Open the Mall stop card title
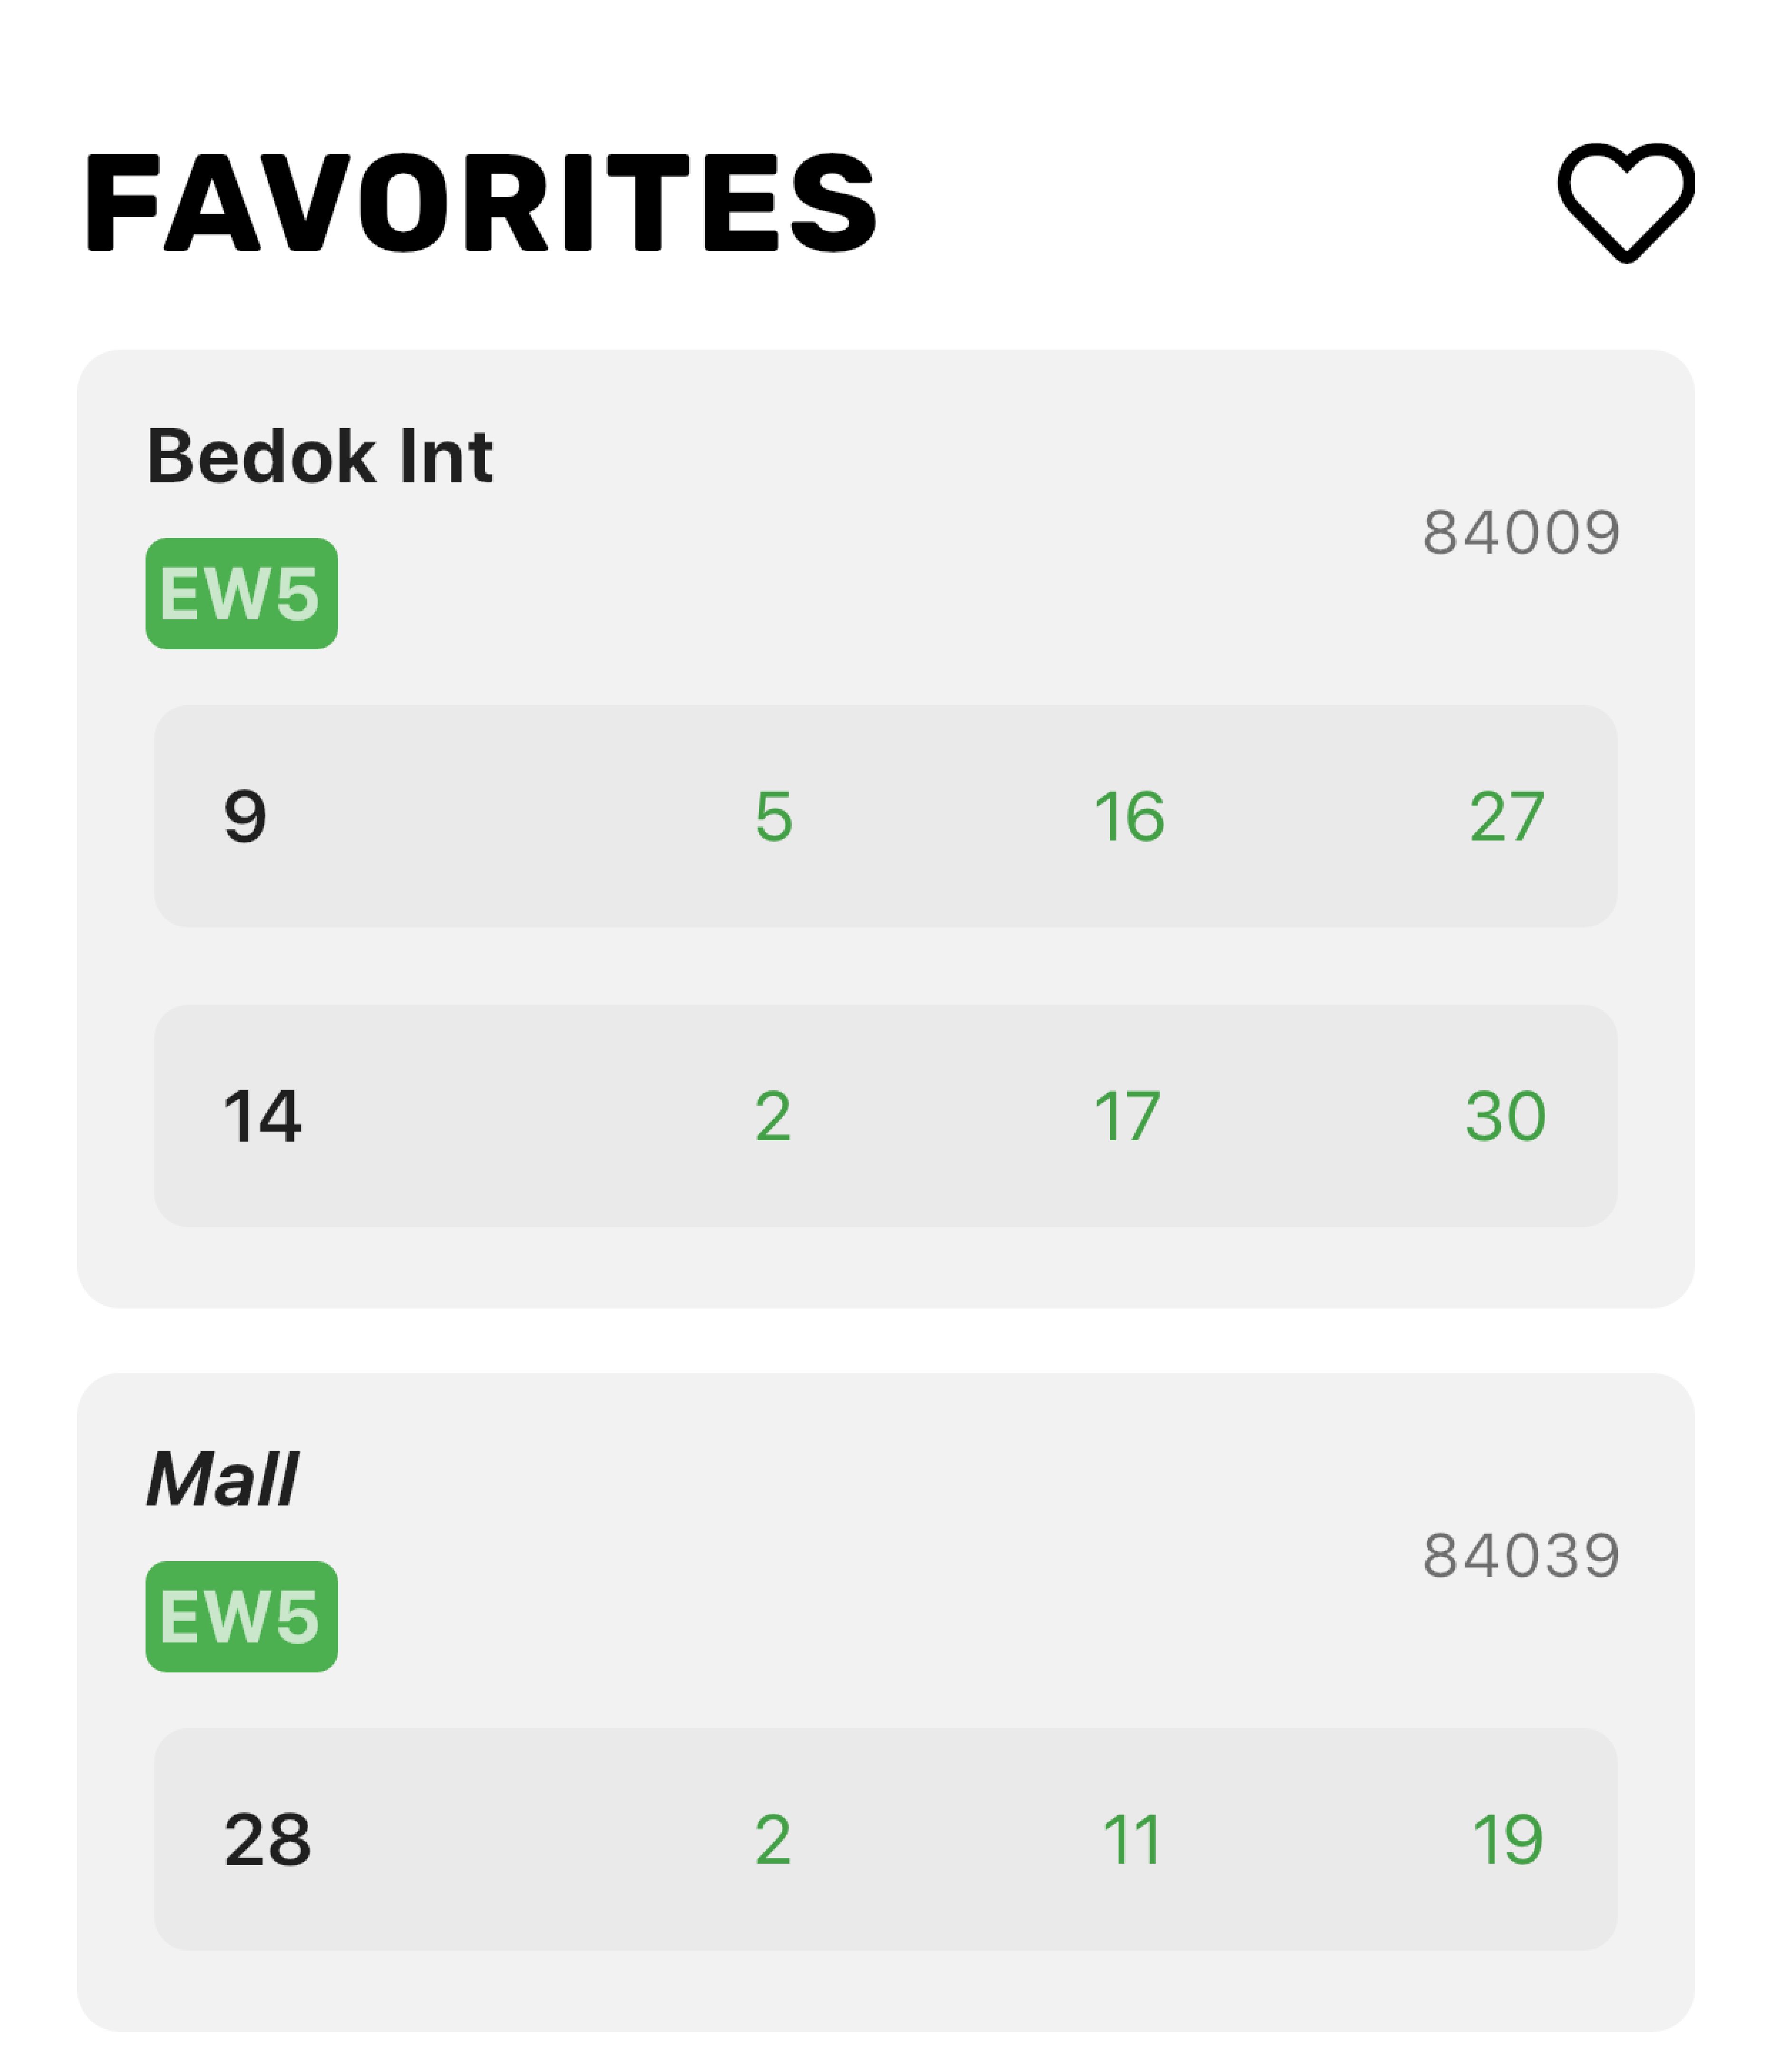Screen dimensions: 1772x2072 [222, 1479]
